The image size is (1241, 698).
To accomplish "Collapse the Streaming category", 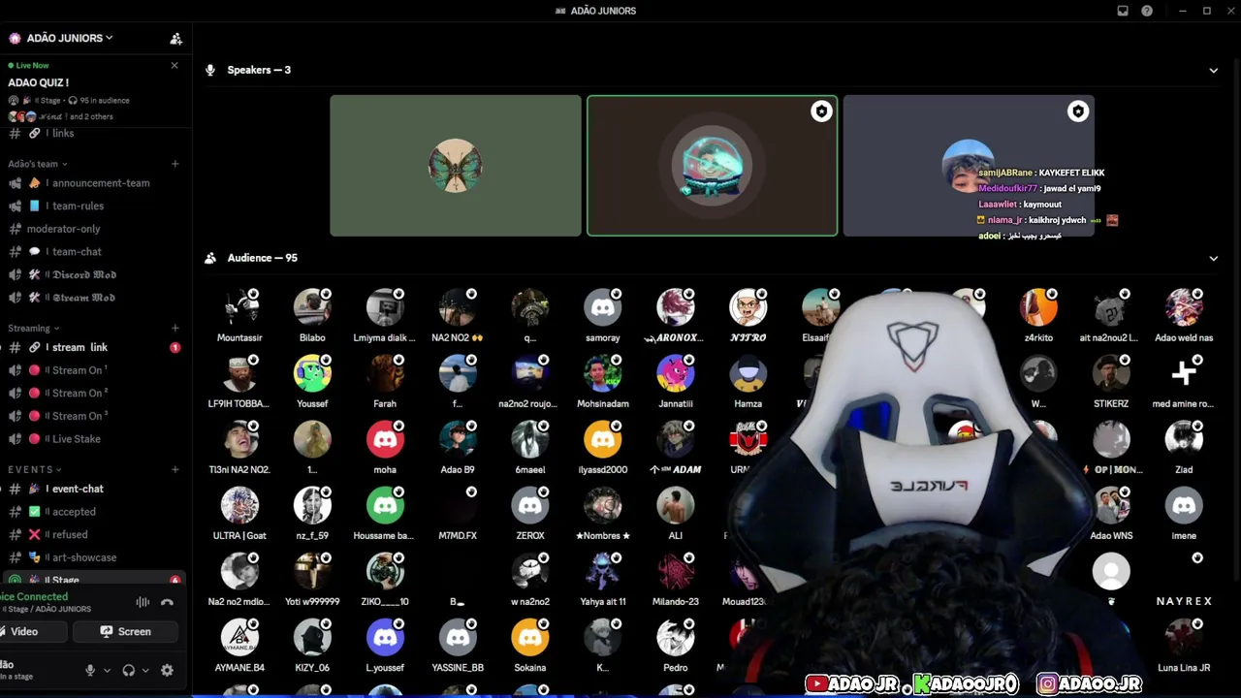I will coord(34,329).
